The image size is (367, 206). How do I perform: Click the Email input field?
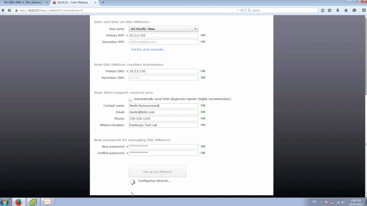click(163, 112)
